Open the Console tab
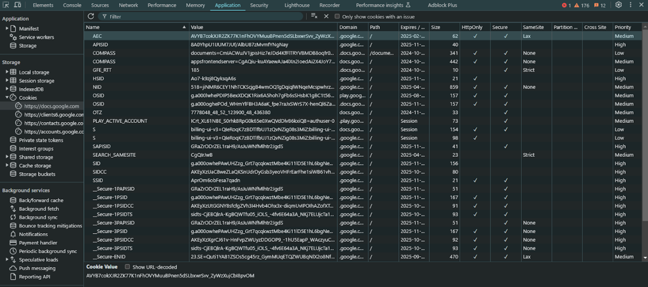This screenshot has height=287, width=648. (72, 5)
